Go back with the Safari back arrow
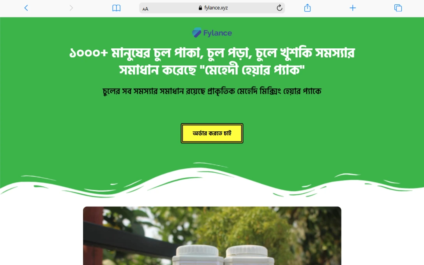This screenshot has width=424, height=265. click(26, 8)
